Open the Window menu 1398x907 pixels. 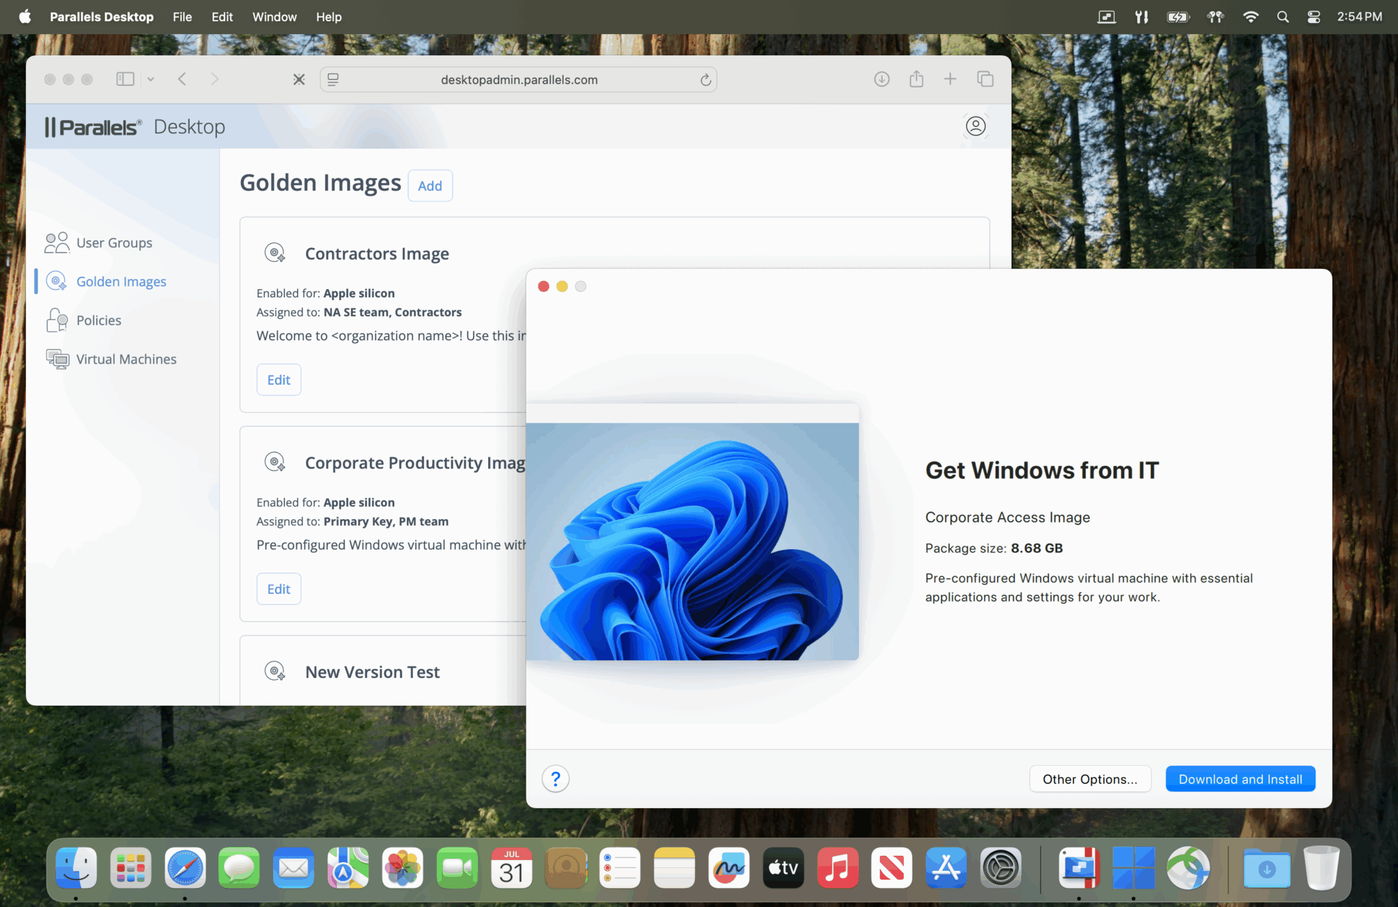274,16
